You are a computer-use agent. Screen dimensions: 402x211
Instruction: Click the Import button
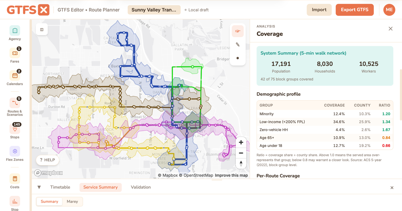click(x=319, y=10)
